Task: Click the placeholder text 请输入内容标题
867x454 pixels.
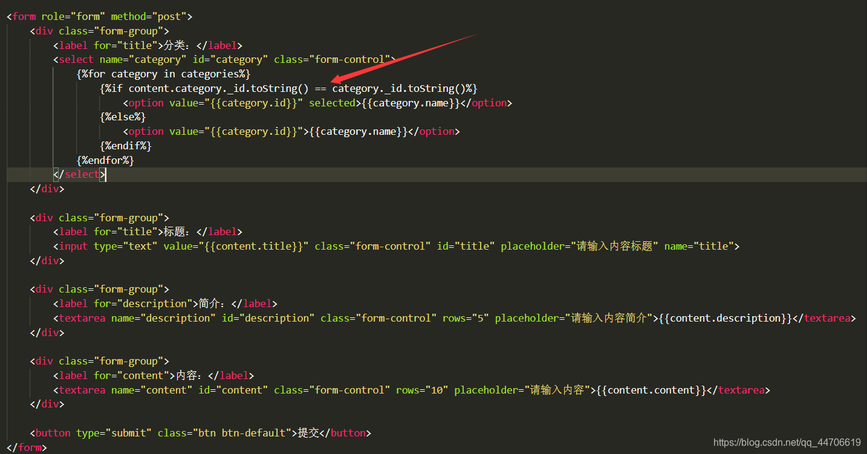Action: pyautogui.click(x=615, y=246)
